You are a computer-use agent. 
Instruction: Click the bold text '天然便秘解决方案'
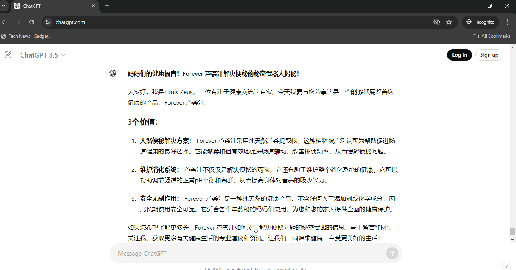(164, 141)
